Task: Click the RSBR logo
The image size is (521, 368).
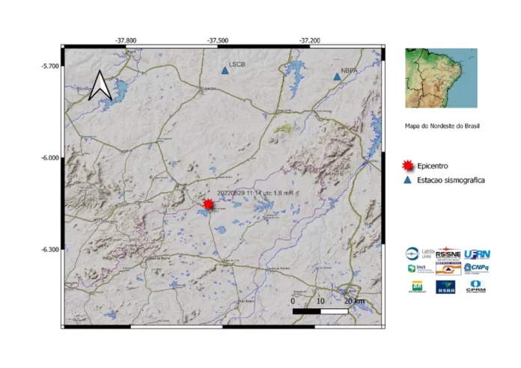Action: pos(446,286)
